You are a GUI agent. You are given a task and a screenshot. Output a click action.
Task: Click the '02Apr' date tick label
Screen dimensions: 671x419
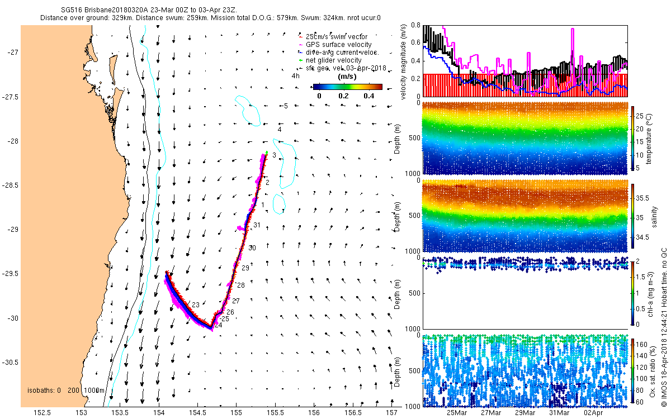click(593, 413)
